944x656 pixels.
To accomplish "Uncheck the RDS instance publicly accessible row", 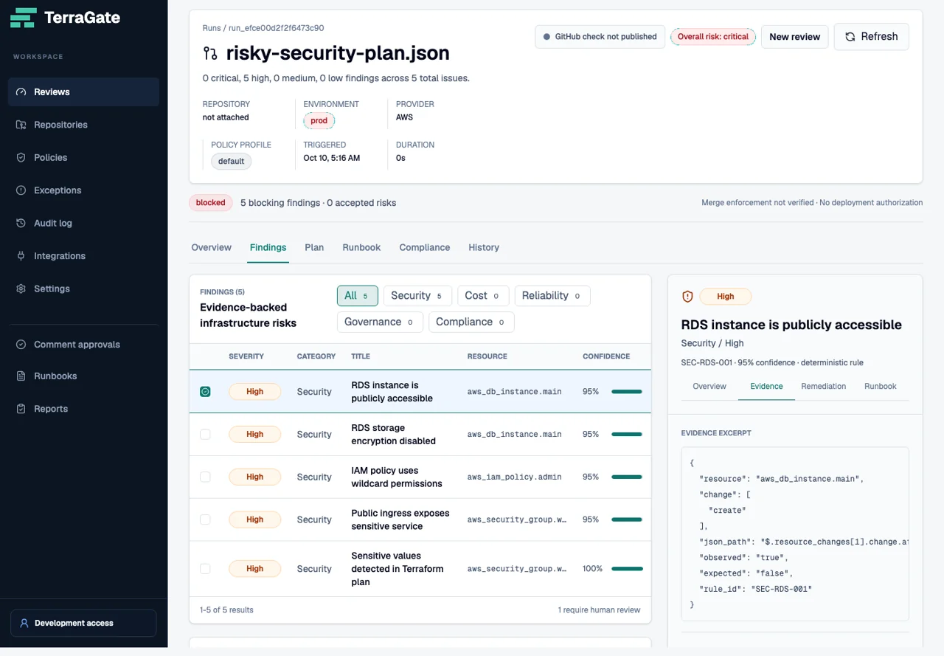I will click(x=205, y=392).
